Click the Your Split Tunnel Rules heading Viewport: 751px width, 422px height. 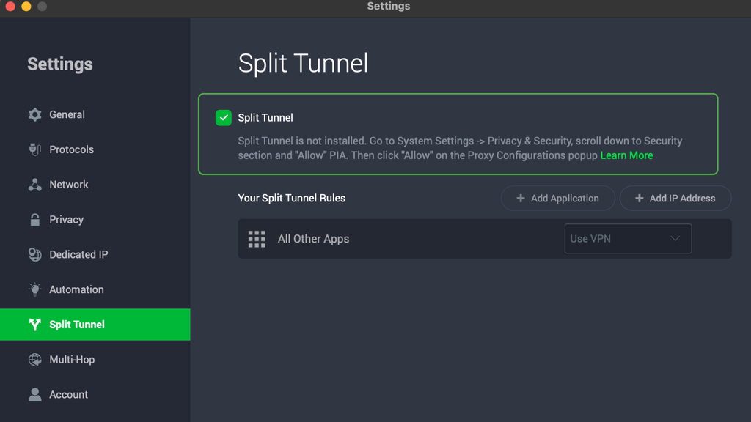[292, 198]
